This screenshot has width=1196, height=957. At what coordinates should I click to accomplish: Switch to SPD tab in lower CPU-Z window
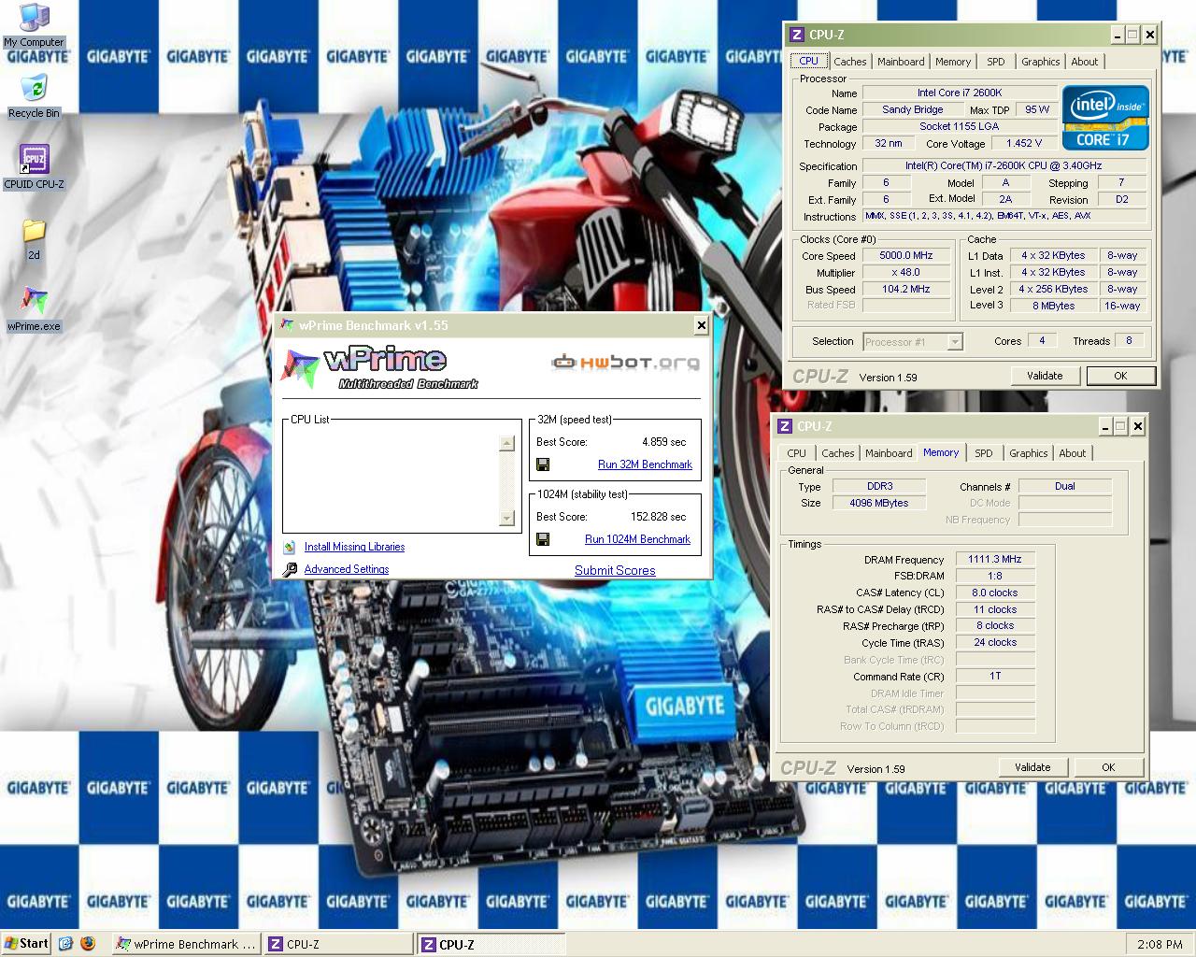984,453
